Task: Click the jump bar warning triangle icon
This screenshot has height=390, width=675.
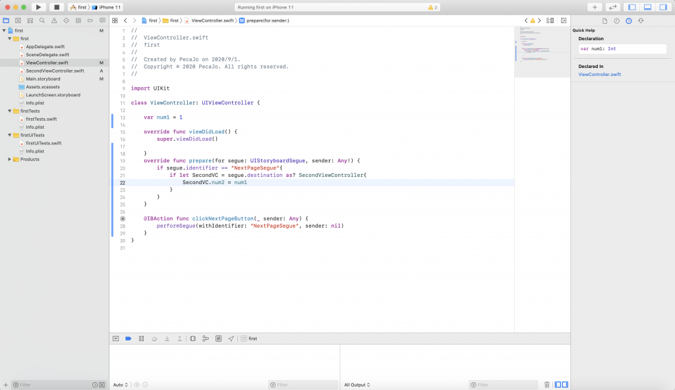Action: pyautogui.click(x=533, y=20)
